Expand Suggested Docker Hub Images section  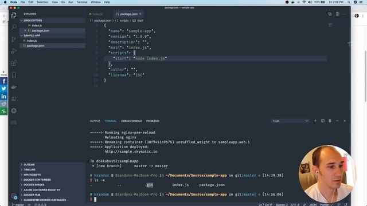click(x=52, y=200)
